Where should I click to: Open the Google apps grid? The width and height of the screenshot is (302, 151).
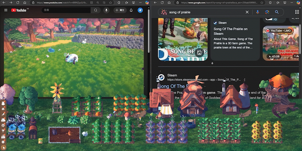[x=297, y=12]
